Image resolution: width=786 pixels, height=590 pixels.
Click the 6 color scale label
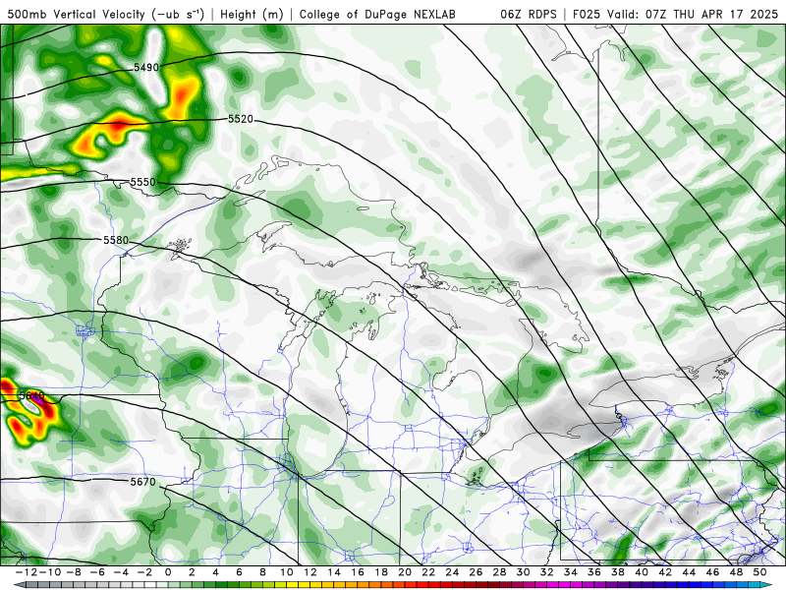(x=239, y=572)
